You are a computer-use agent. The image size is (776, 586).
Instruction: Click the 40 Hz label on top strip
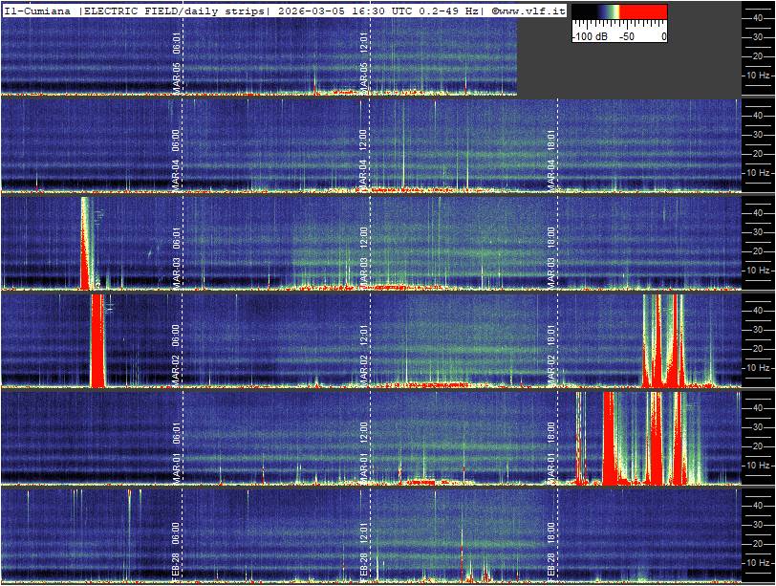[757, 16]
